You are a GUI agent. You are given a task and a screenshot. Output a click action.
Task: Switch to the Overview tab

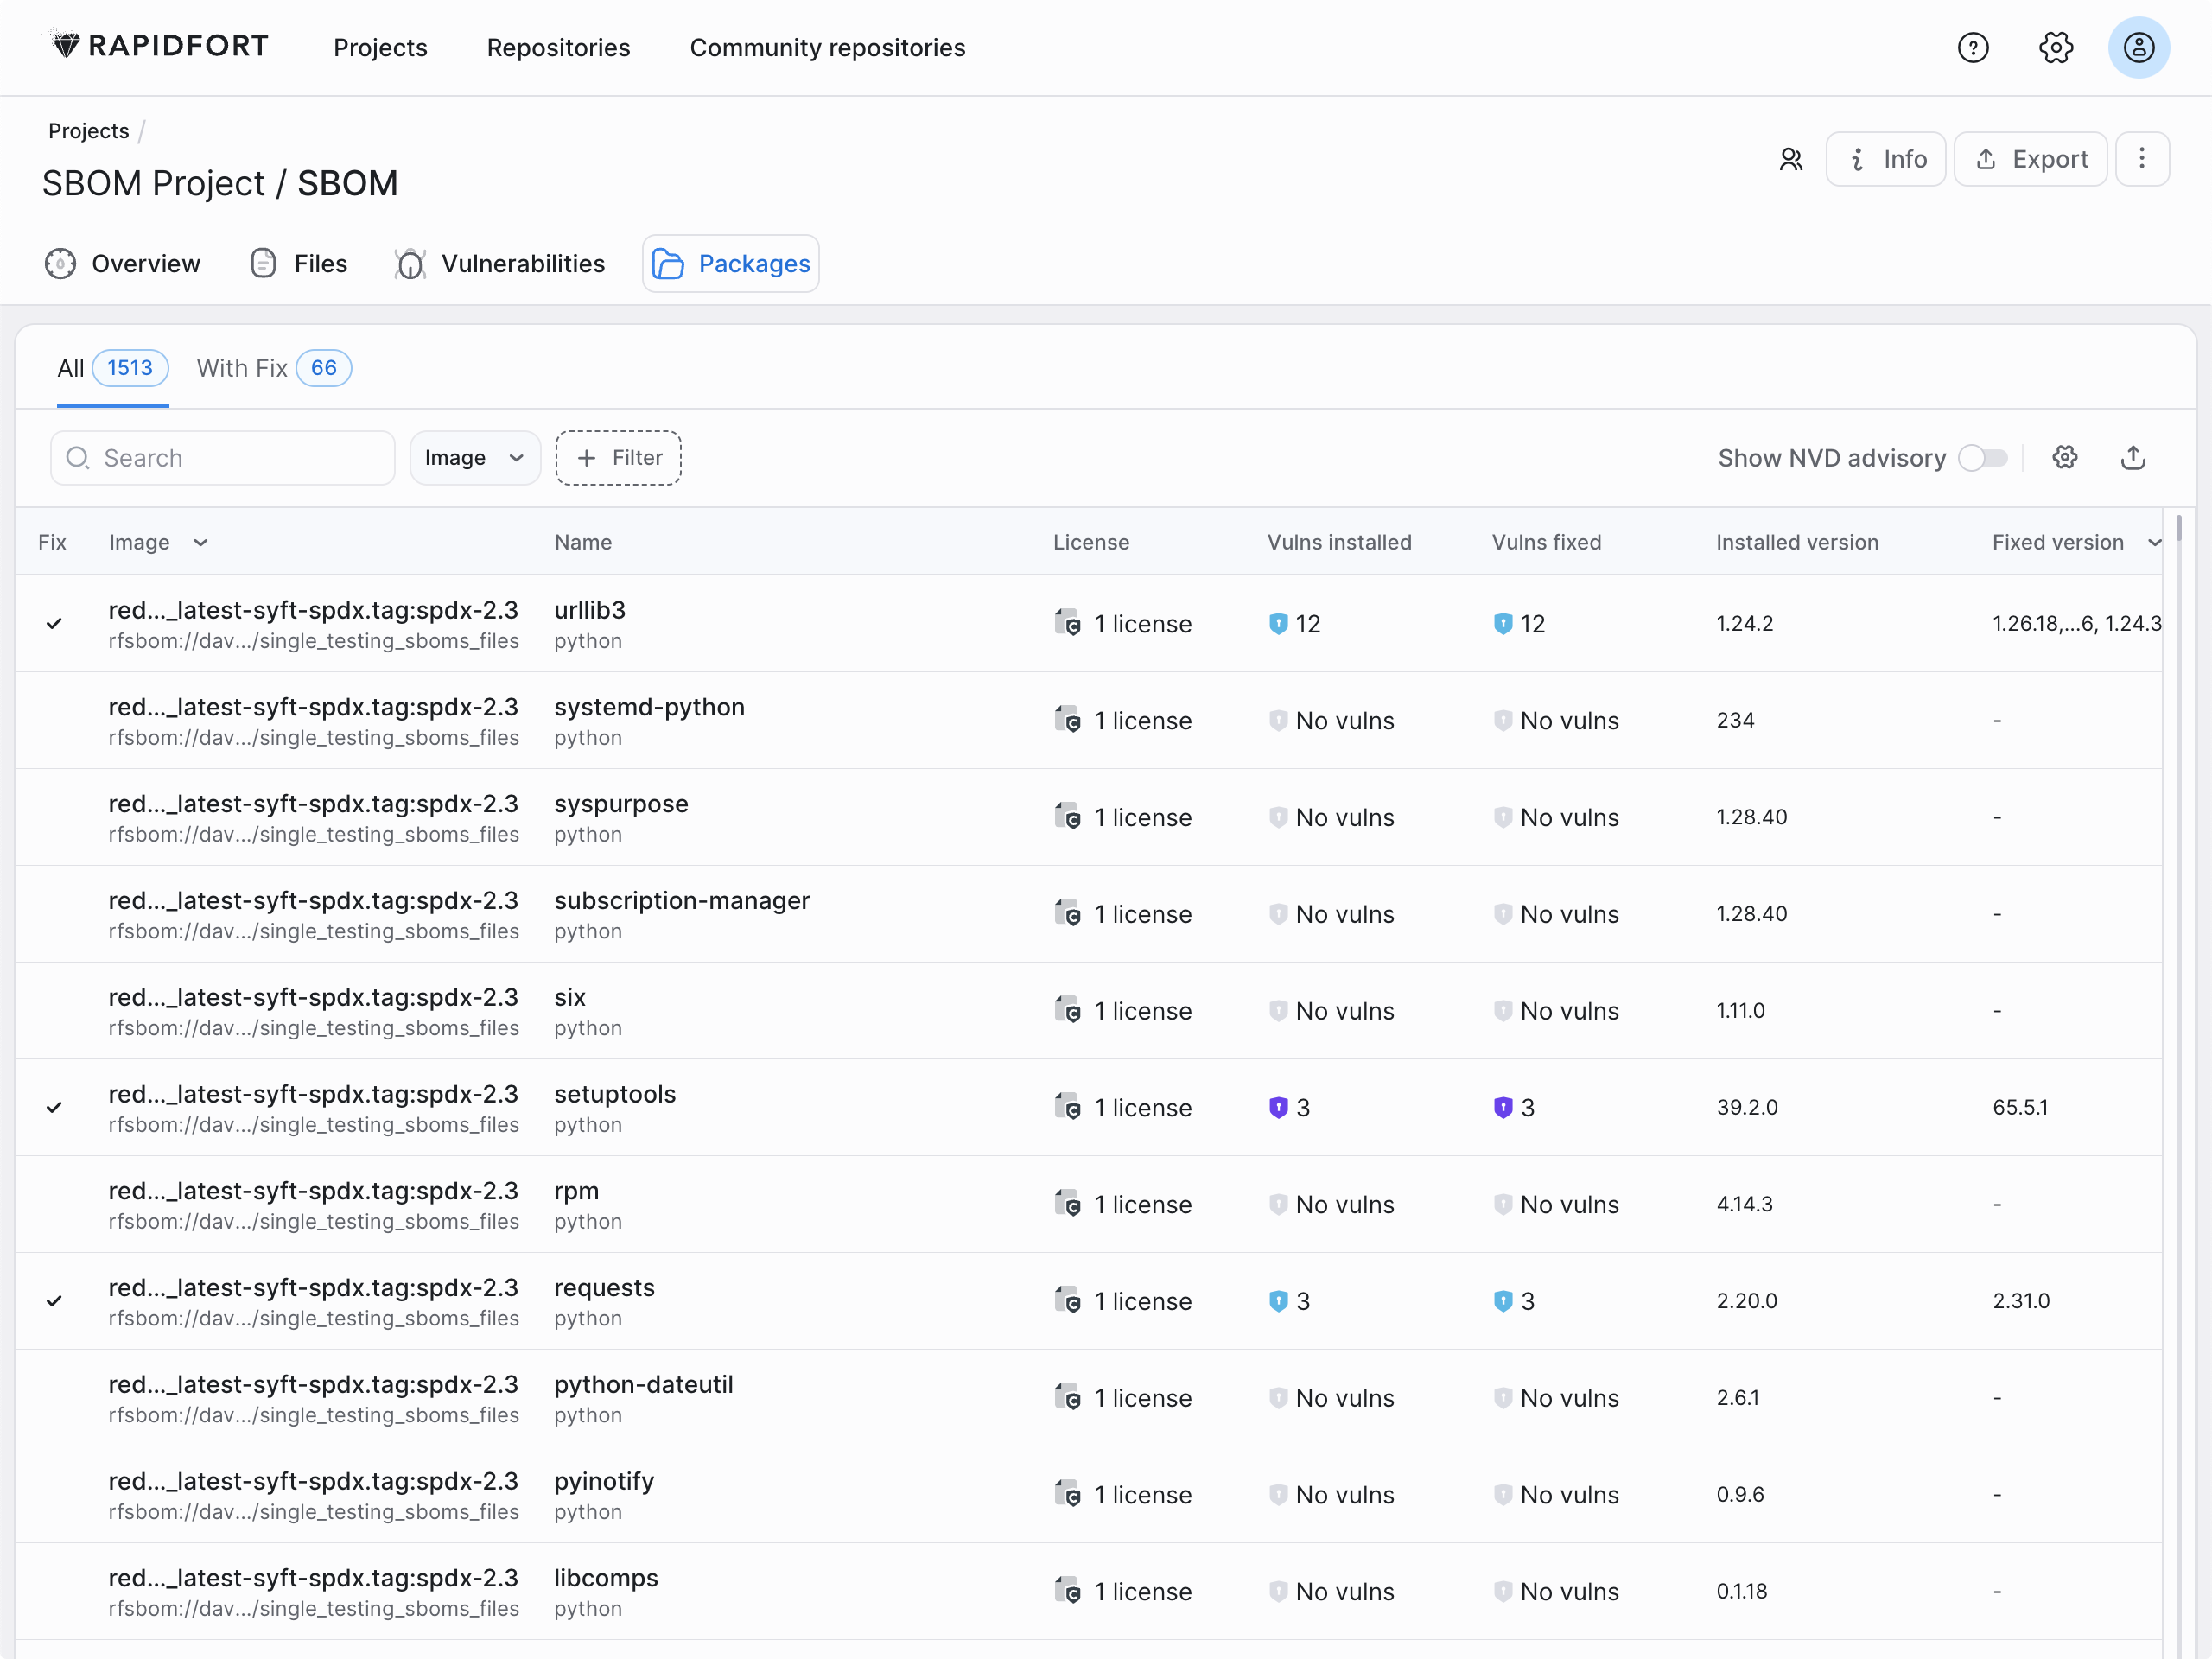[122, 263]
